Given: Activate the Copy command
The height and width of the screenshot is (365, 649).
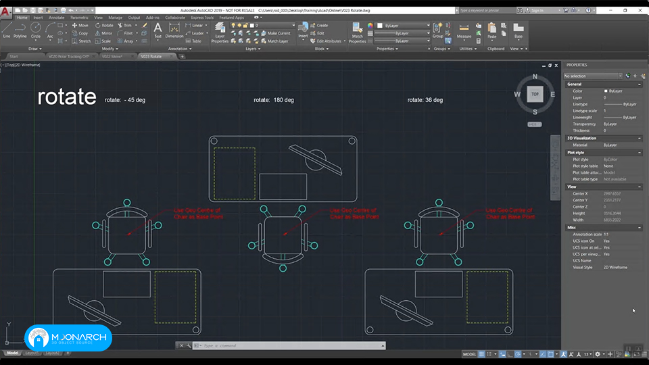Looking at the screenshot, I should [80, 33].
